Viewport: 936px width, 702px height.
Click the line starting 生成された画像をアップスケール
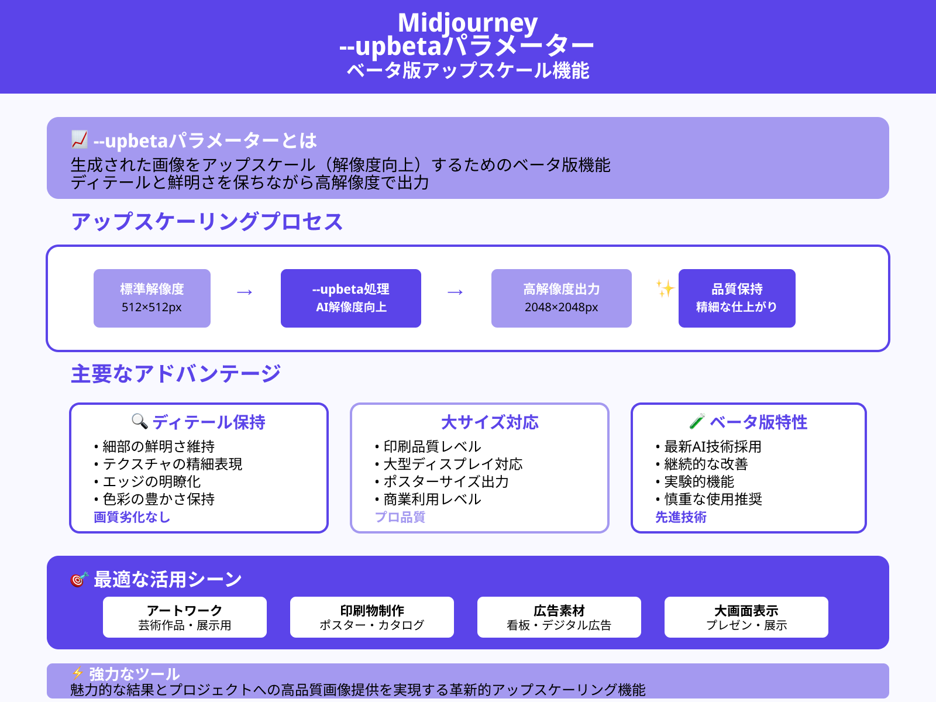(340, 166)
